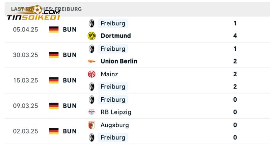Click the Union Berlin club crest
This screenshot has height=152, width=270.
point(91,61)
